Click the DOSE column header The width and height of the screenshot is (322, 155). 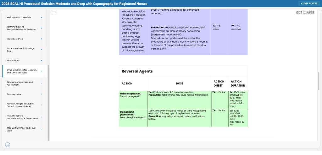point(180,83)
